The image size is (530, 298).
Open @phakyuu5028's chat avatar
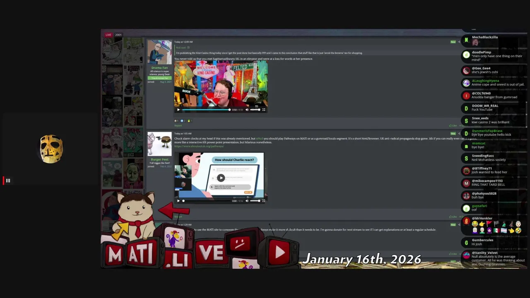click(x=466, y=196)
